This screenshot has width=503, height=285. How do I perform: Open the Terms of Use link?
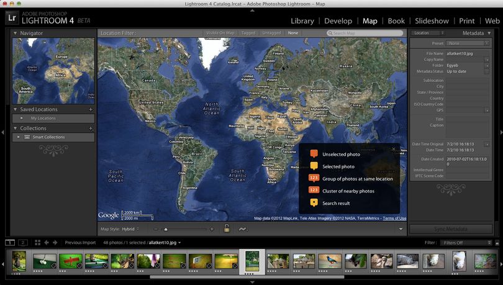(x=394, y=218)
